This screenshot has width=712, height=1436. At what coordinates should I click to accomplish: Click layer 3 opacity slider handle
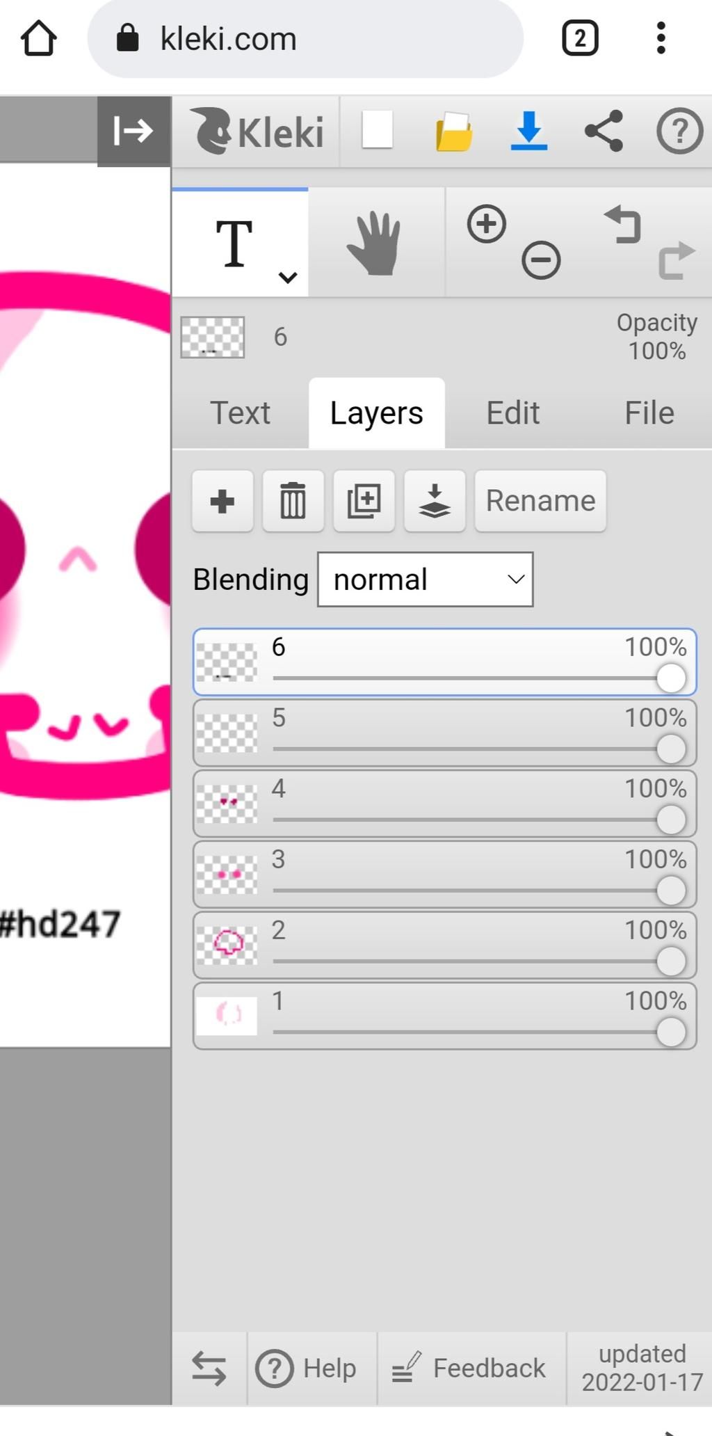[671, 891]
